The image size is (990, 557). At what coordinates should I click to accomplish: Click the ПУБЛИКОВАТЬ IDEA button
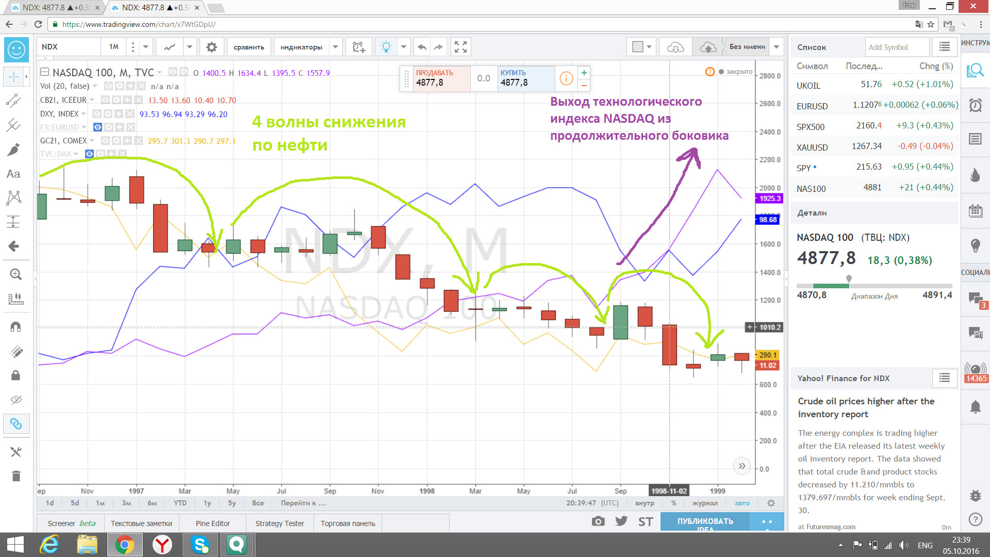coord(705,521)
